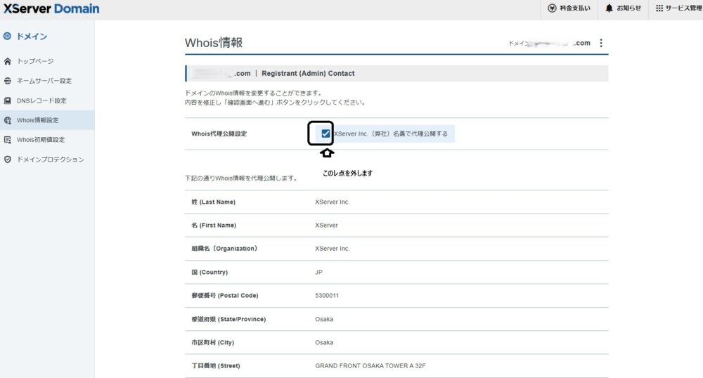Image resolution: width=703 pixels, height=378 pixels.
Task: Open the three-dot domain options menu
Action: [600, 43]
